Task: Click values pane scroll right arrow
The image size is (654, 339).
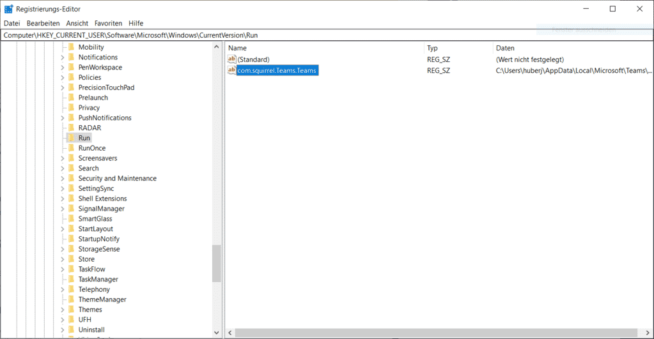Action: click(648, 333)
